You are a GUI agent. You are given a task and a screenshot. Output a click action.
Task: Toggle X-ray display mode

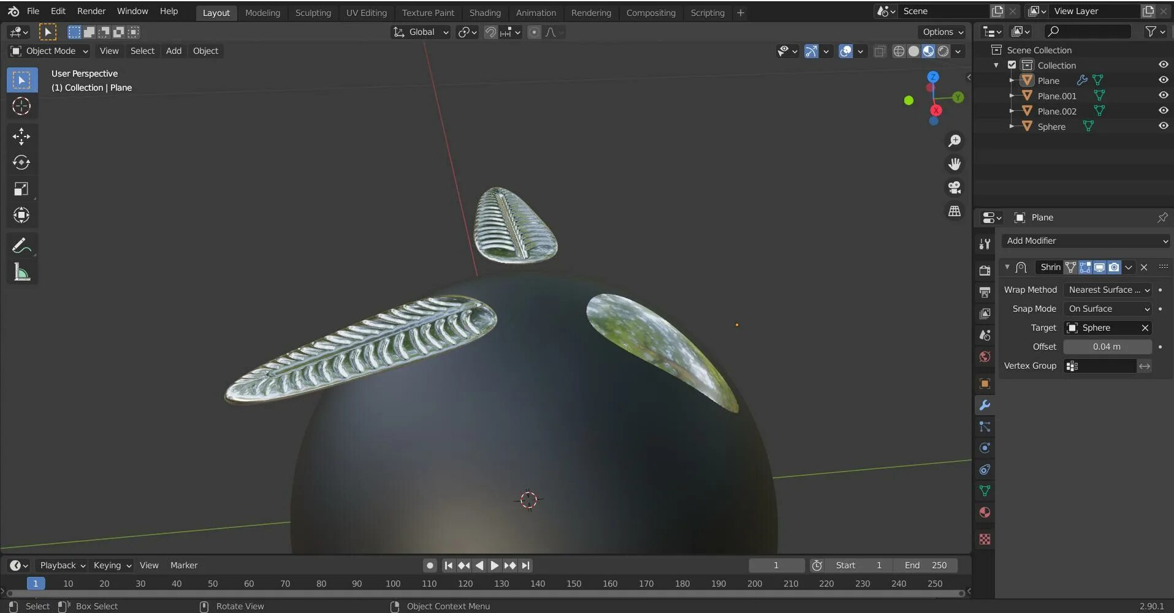click(880, 51)
